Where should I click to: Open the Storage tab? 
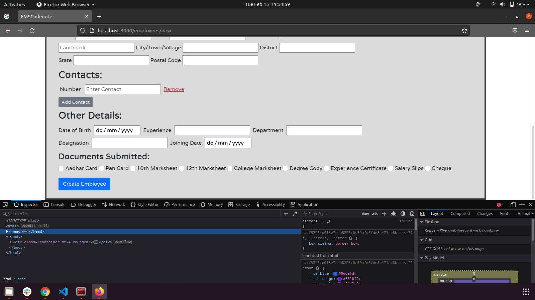239,205
